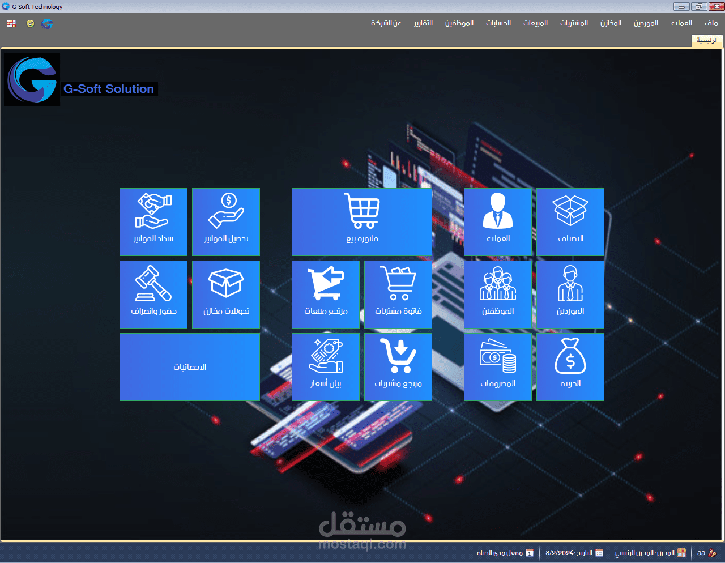Open the العملاء menu in menu bar

tap(681, 23)
